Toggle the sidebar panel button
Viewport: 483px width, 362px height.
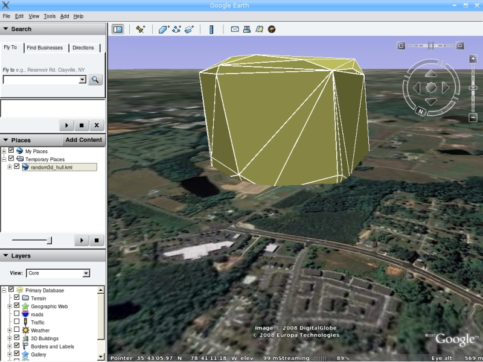pyautogui.click(x=118, y=29)
